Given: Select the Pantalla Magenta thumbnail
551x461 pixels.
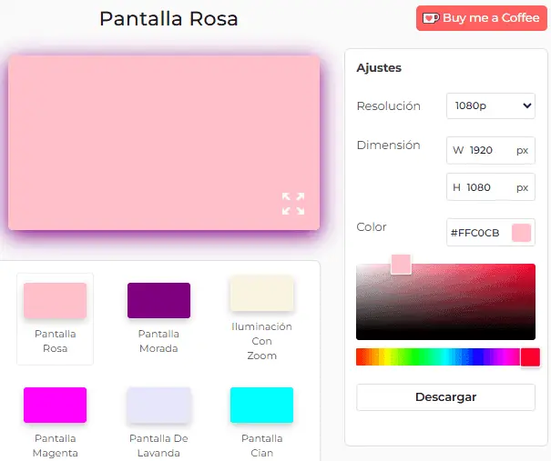Looking at the screenshot, I should (x=55, y=406).
